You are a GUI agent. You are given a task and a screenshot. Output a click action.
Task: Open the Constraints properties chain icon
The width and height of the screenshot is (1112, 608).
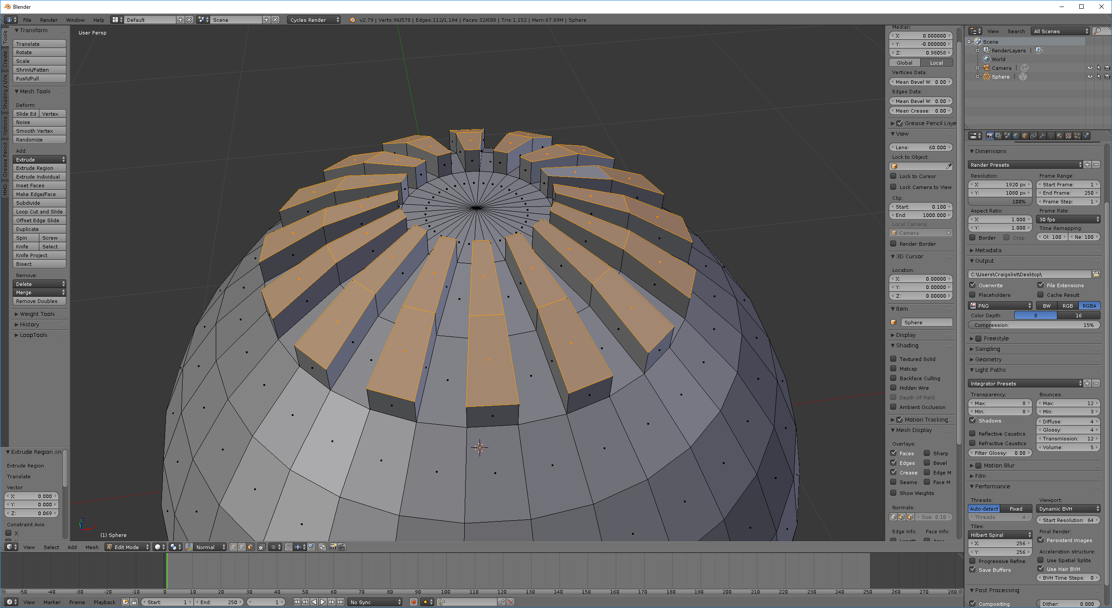pyautogui.click(x=1033, y=136)
